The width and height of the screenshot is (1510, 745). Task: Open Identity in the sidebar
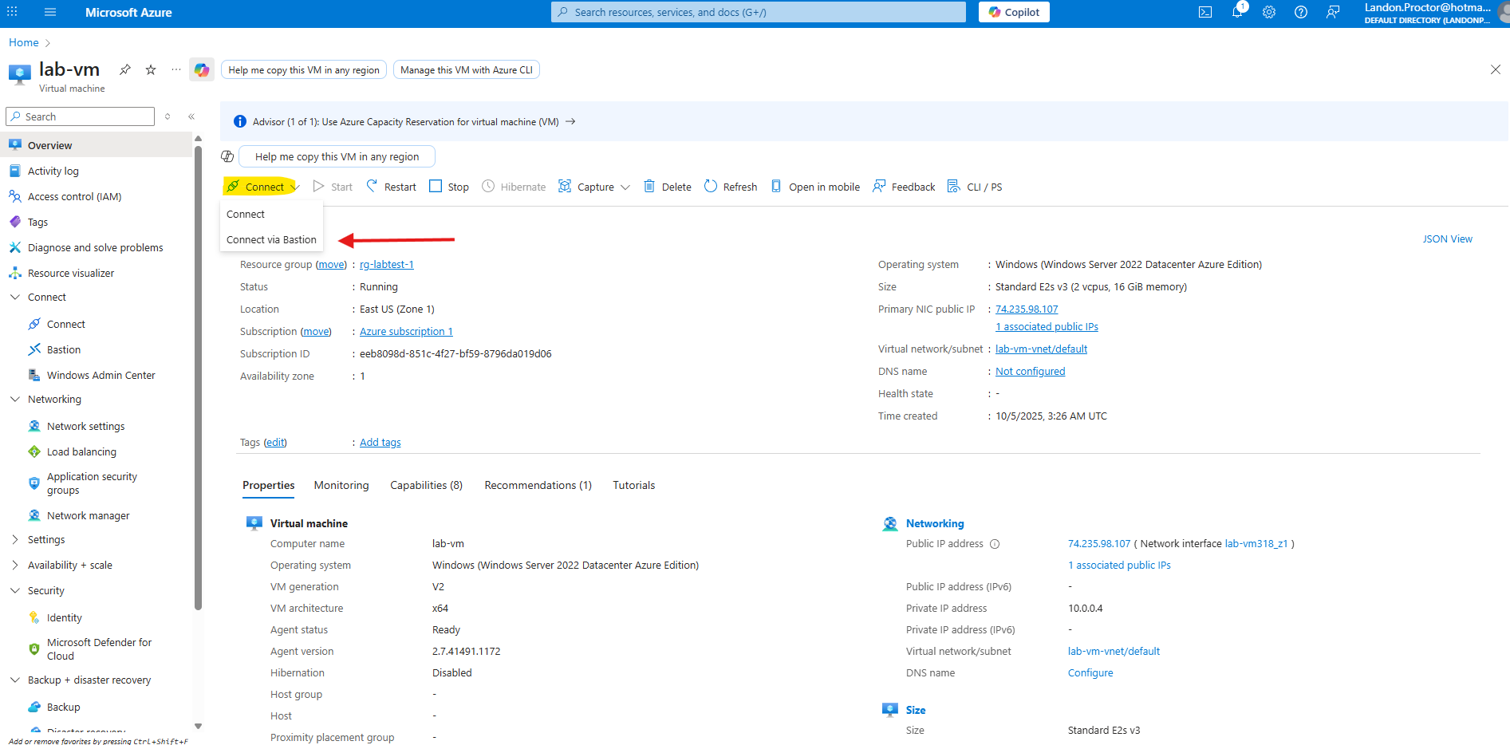(x=65, y=617)
